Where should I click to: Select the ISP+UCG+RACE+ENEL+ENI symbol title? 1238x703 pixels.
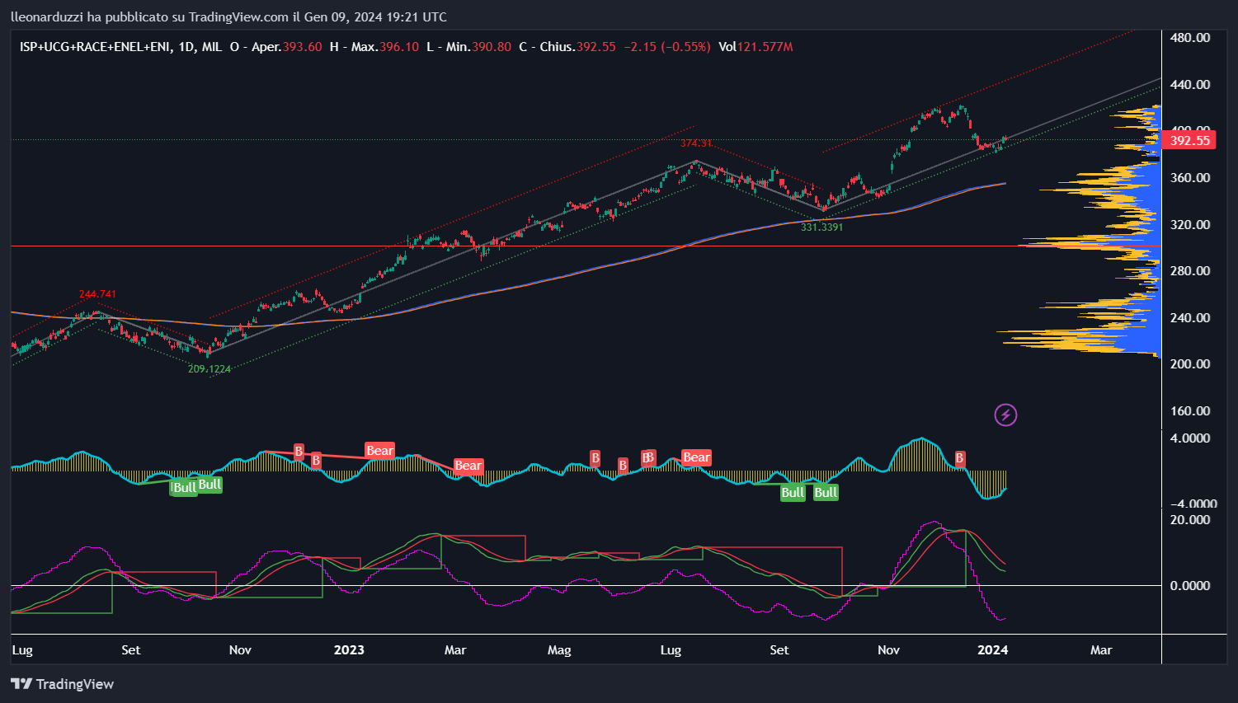tap(96, 47)
